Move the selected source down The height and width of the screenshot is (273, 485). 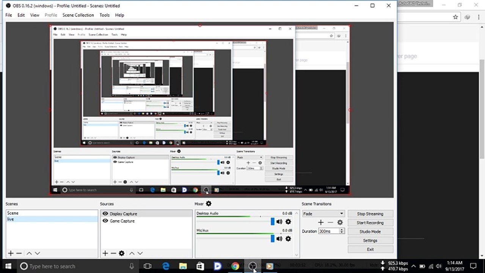coord(140,253)
